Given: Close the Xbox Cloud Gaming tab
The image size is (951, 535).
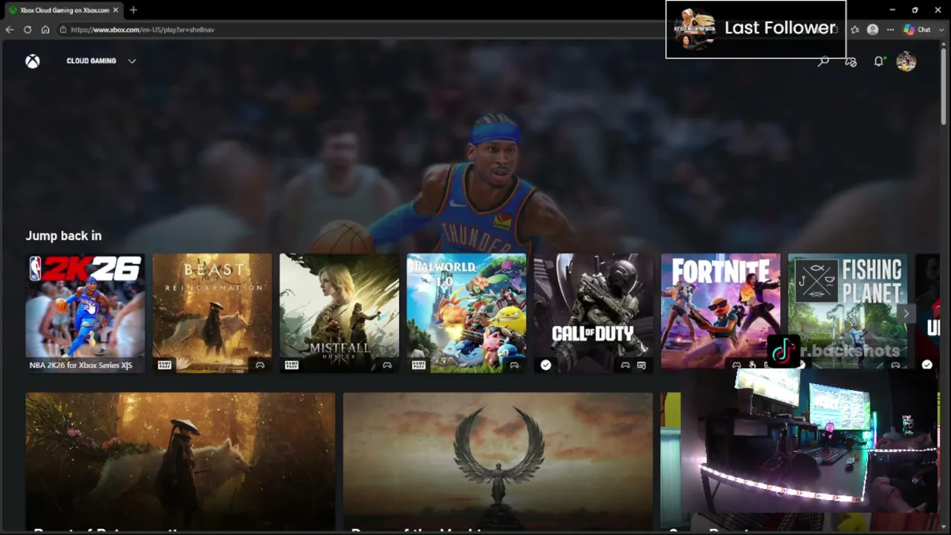Looking at the screenshot, I should [115, 10].
